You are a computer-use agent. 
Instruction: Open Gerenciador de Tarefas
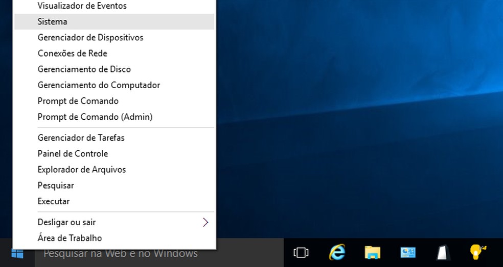(114, 138)
